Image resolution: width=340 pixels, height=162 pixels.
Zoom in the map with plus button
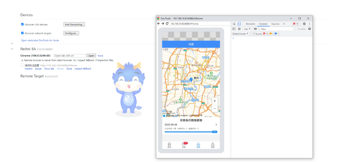[x=215, y=101]
